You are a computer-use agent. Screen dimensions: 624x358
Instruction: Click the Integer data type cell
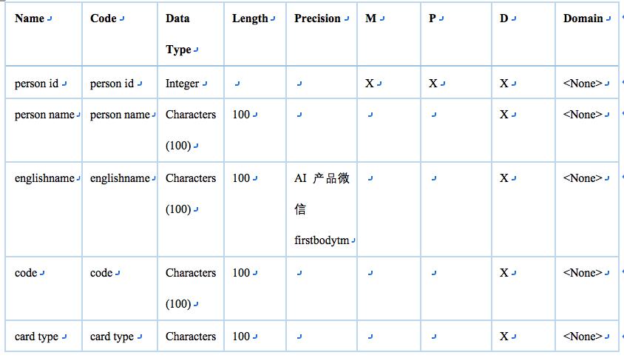191,82
